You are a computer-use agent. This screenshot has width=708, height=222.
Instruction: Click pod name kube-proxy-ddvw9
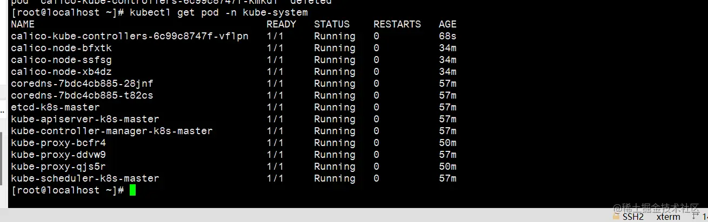coord(58,155)
